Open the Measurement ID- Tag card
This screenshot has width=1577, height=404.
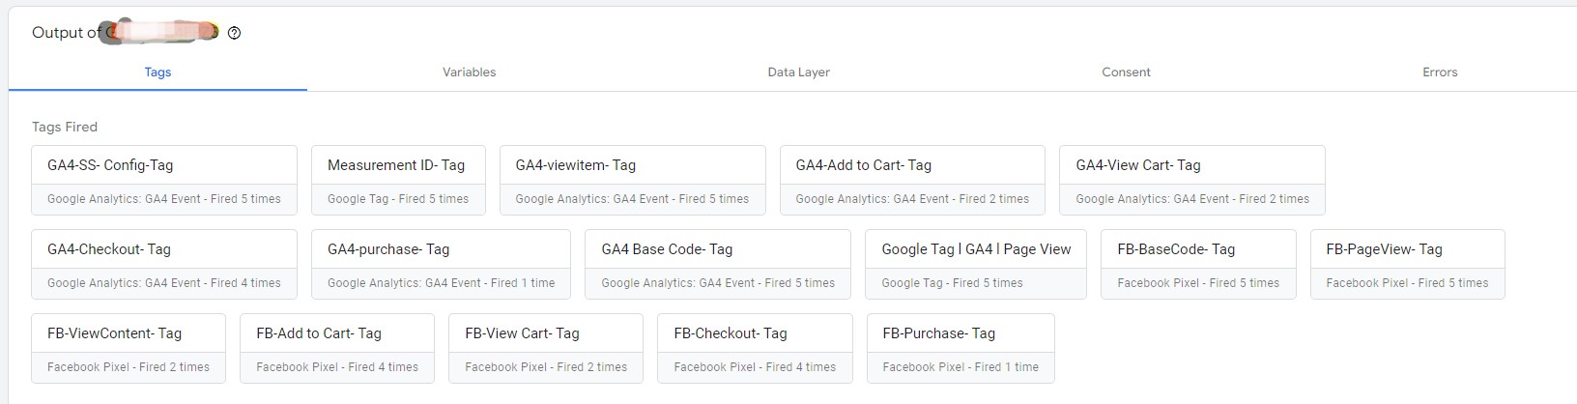[398, 180]
